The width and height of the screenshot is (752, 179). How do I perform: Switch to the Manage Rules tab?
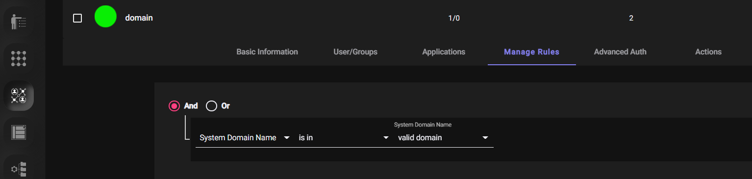(532, 52)
